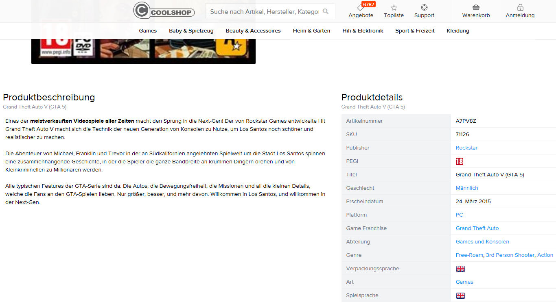Click the Produktbeschreibung heading
The image size is (556, 304).
[x=49, y=98]
